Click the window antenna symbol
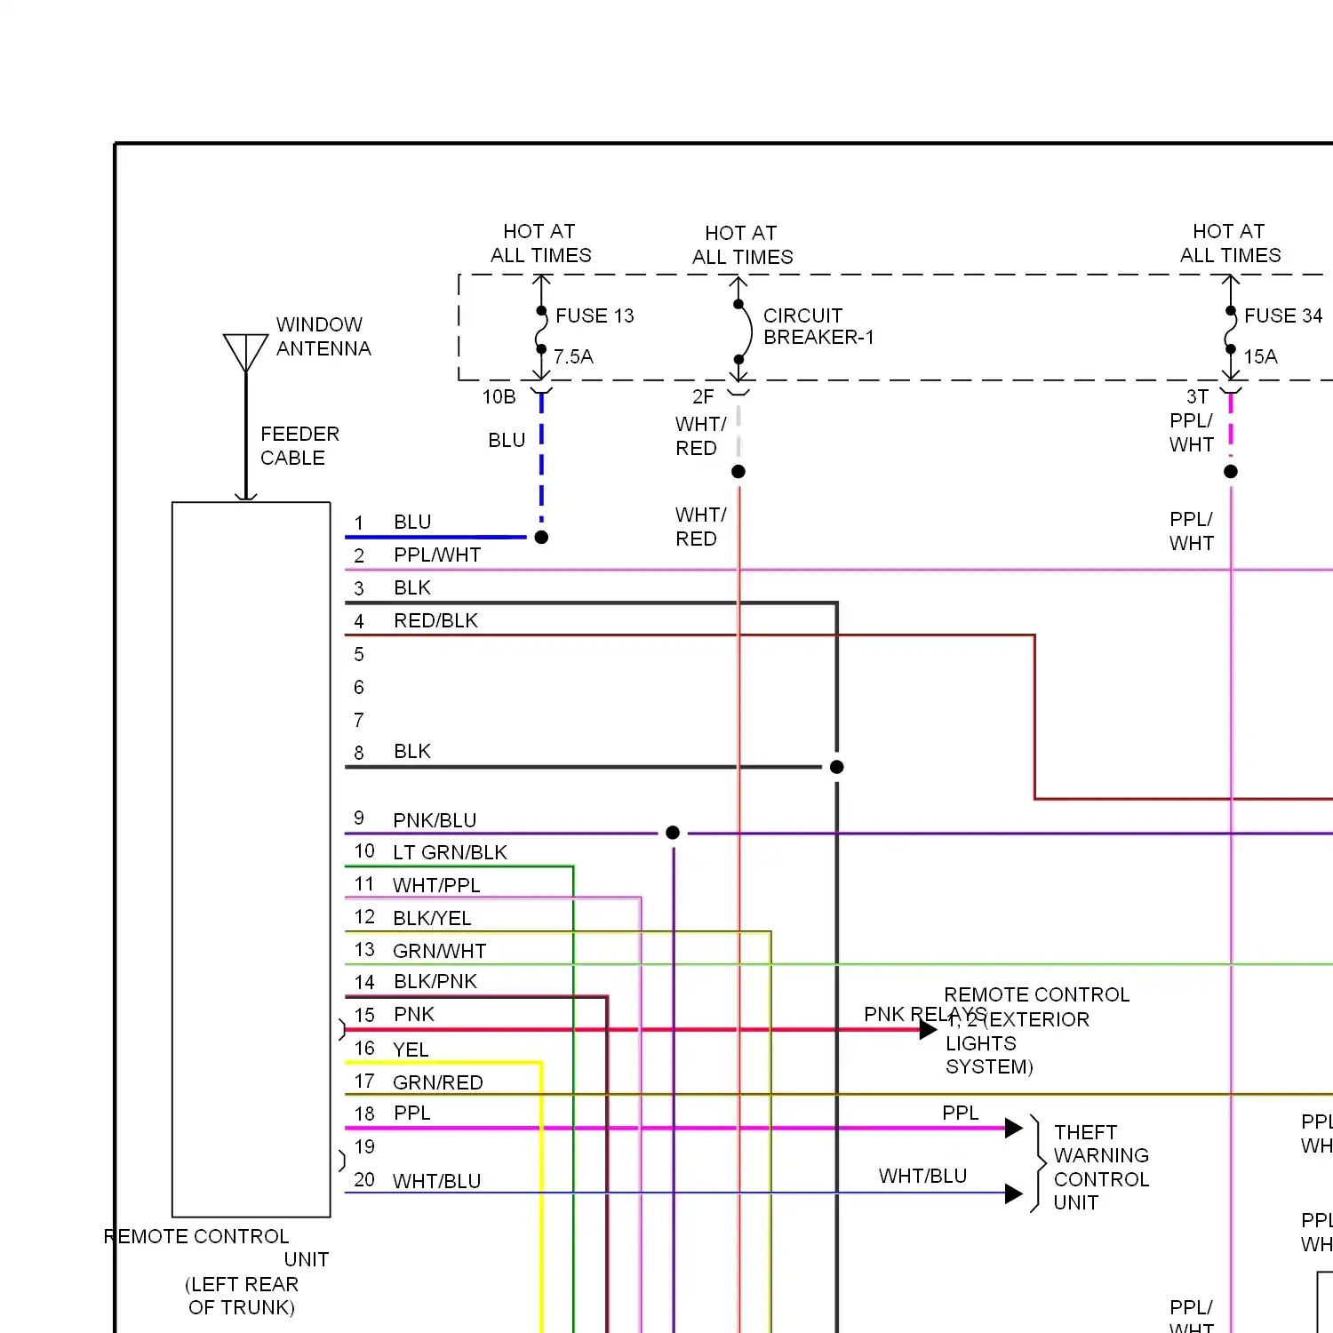Screen dimensions: 1333x1333 coord(246,353)
